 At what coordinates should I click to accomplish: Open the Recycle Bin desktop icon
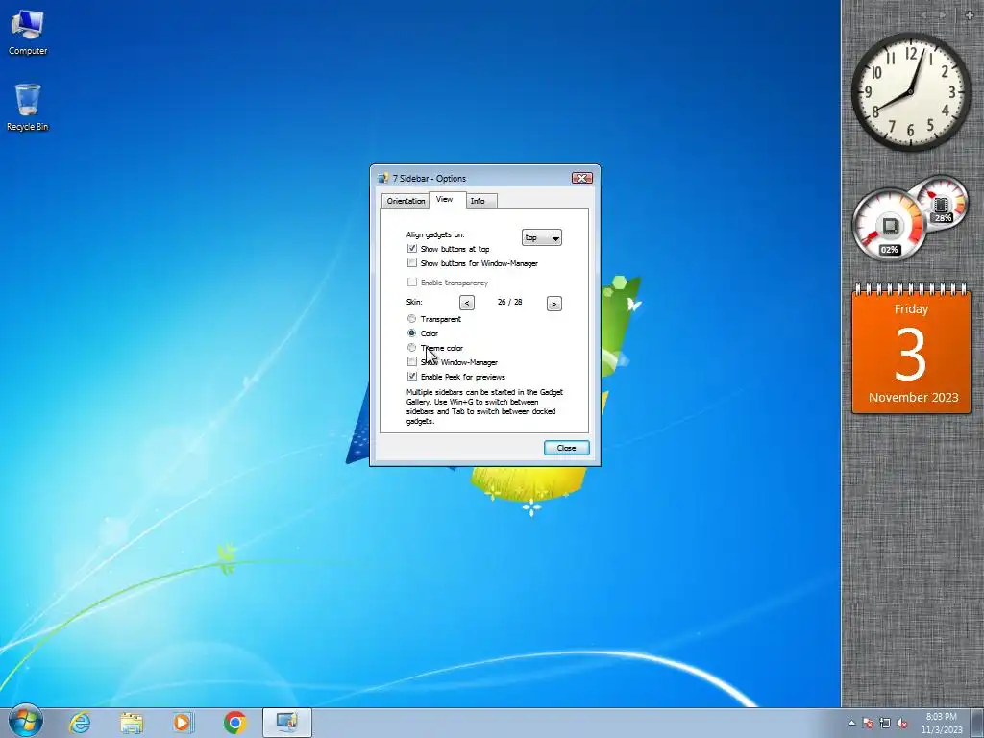pyautogui.click(x=28, y=108)
